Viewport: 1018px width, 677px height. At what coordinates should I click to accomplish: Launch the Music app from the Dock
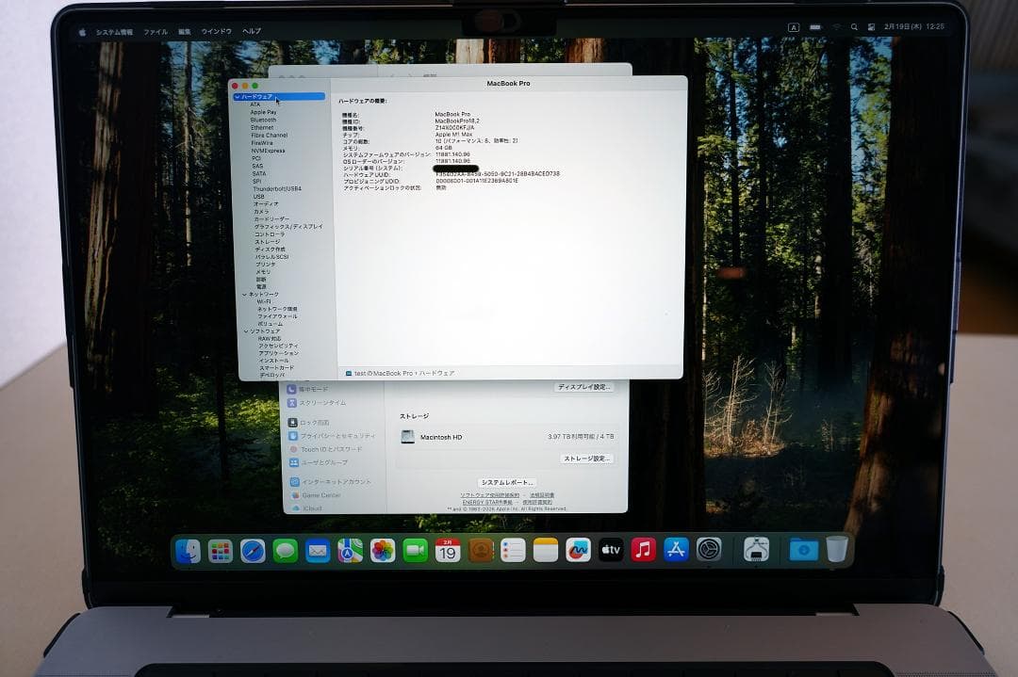pos(641,550)
